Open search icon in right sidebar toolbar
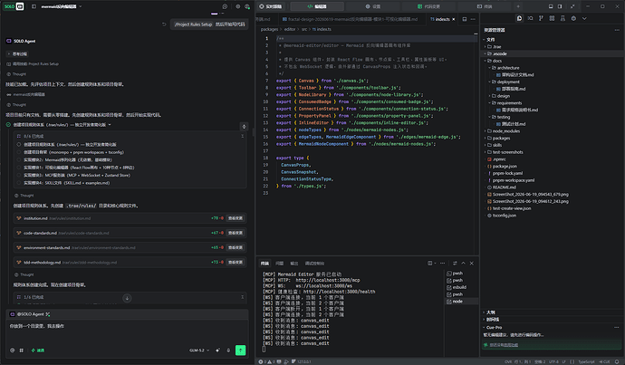 click(530, 18)
